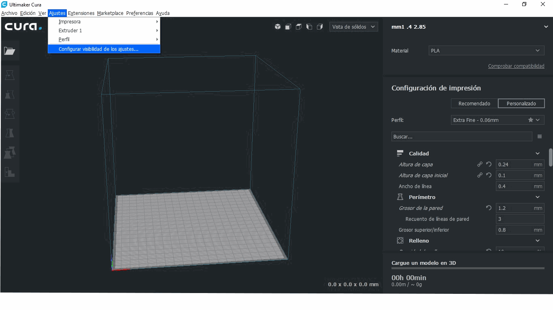
Task: Click the Comprobar compatibilidad link
Action: [x=516, y=66]
